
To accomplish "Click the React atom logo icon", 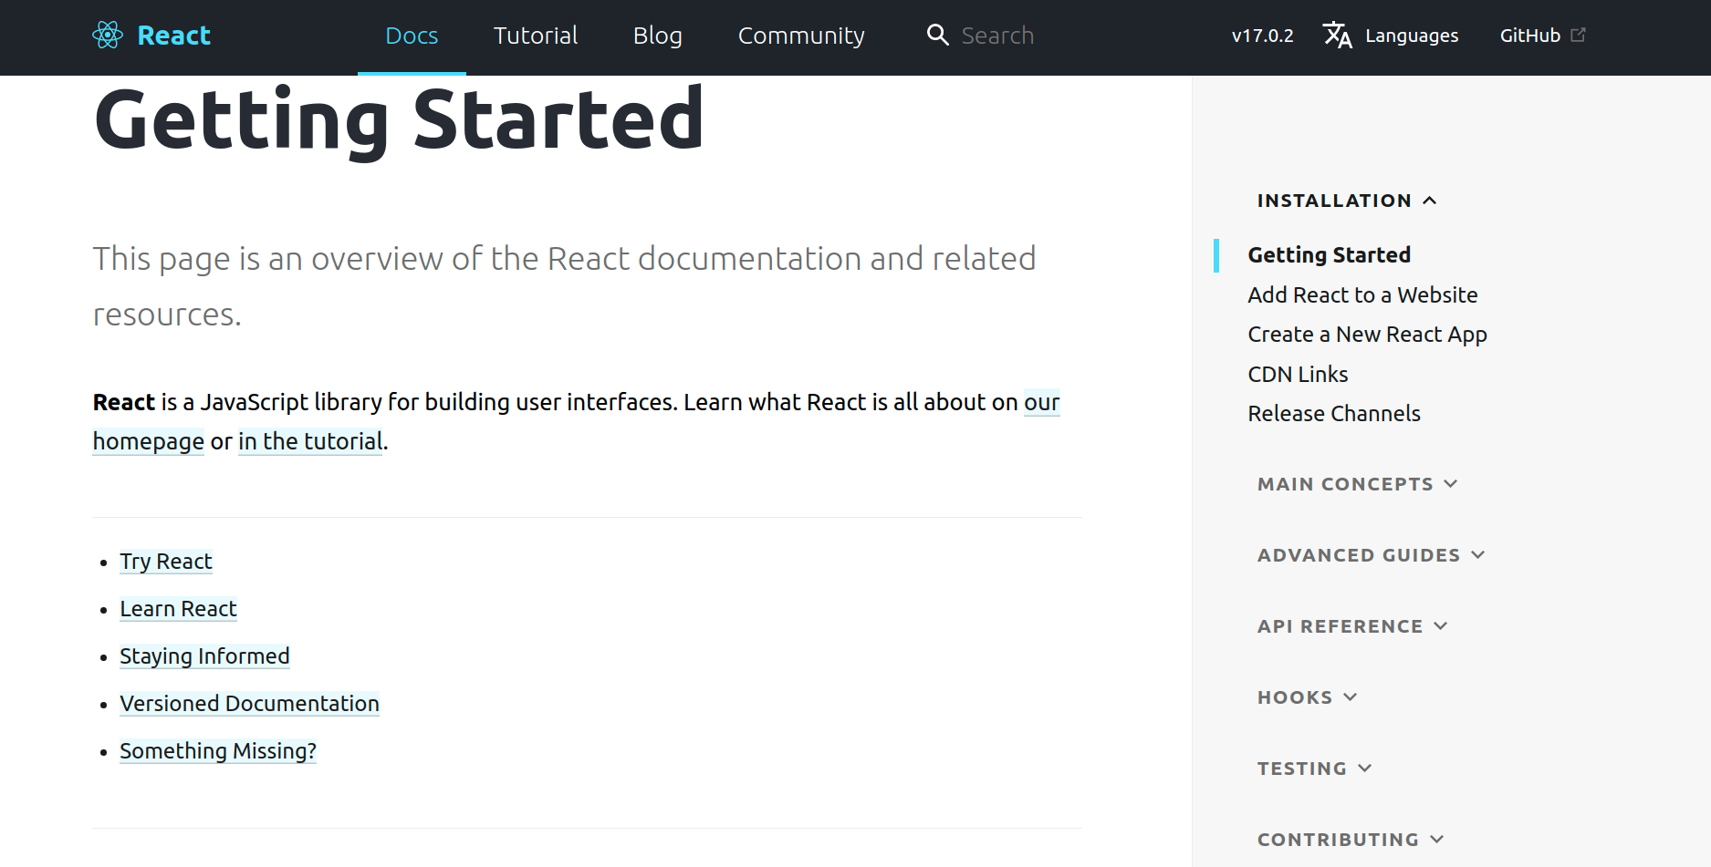I will 108,36.
